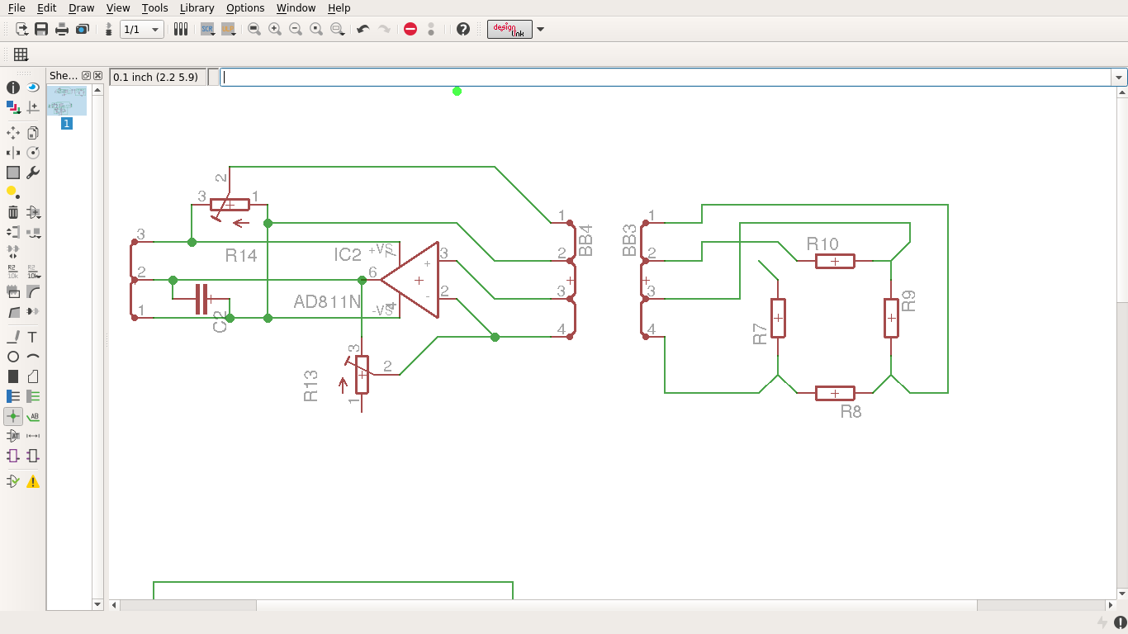Screen dimensions: 1128x634
Task: Open the Library menu
Action: pos(197,7)
